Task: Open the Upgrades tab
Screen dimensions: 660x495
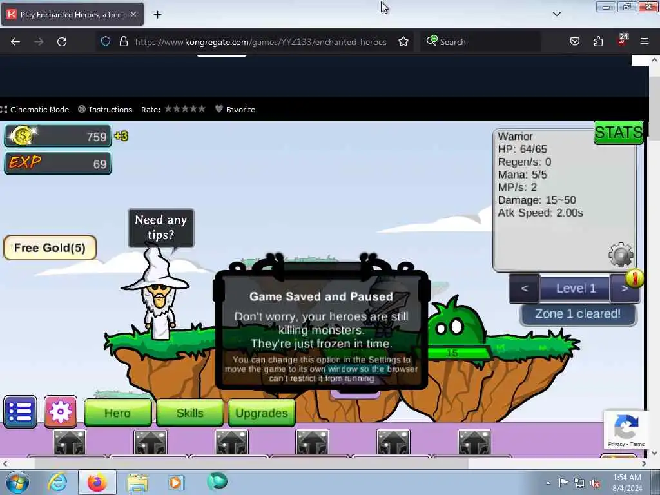Action: pos(262,413)
